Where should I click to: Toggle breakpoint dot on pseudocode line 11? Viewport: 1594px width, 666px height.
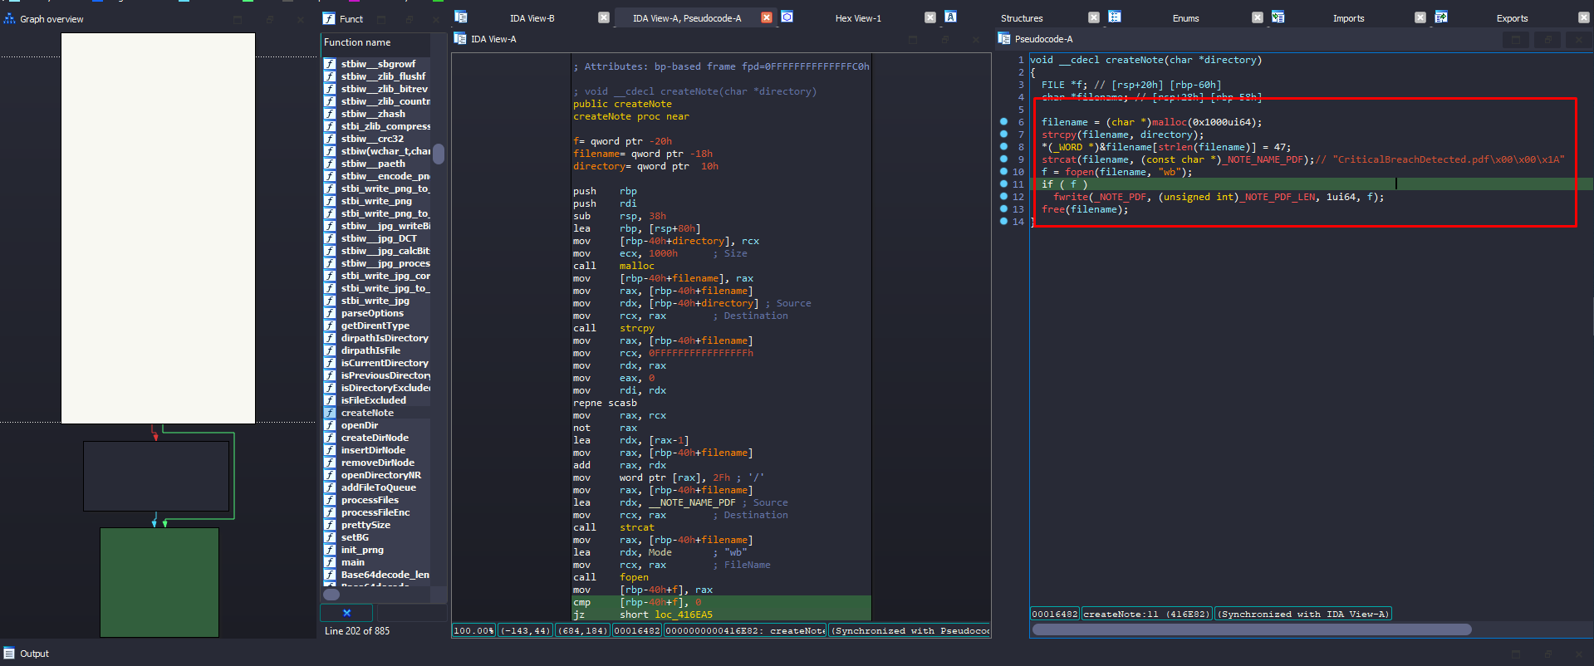point(1003,184)
